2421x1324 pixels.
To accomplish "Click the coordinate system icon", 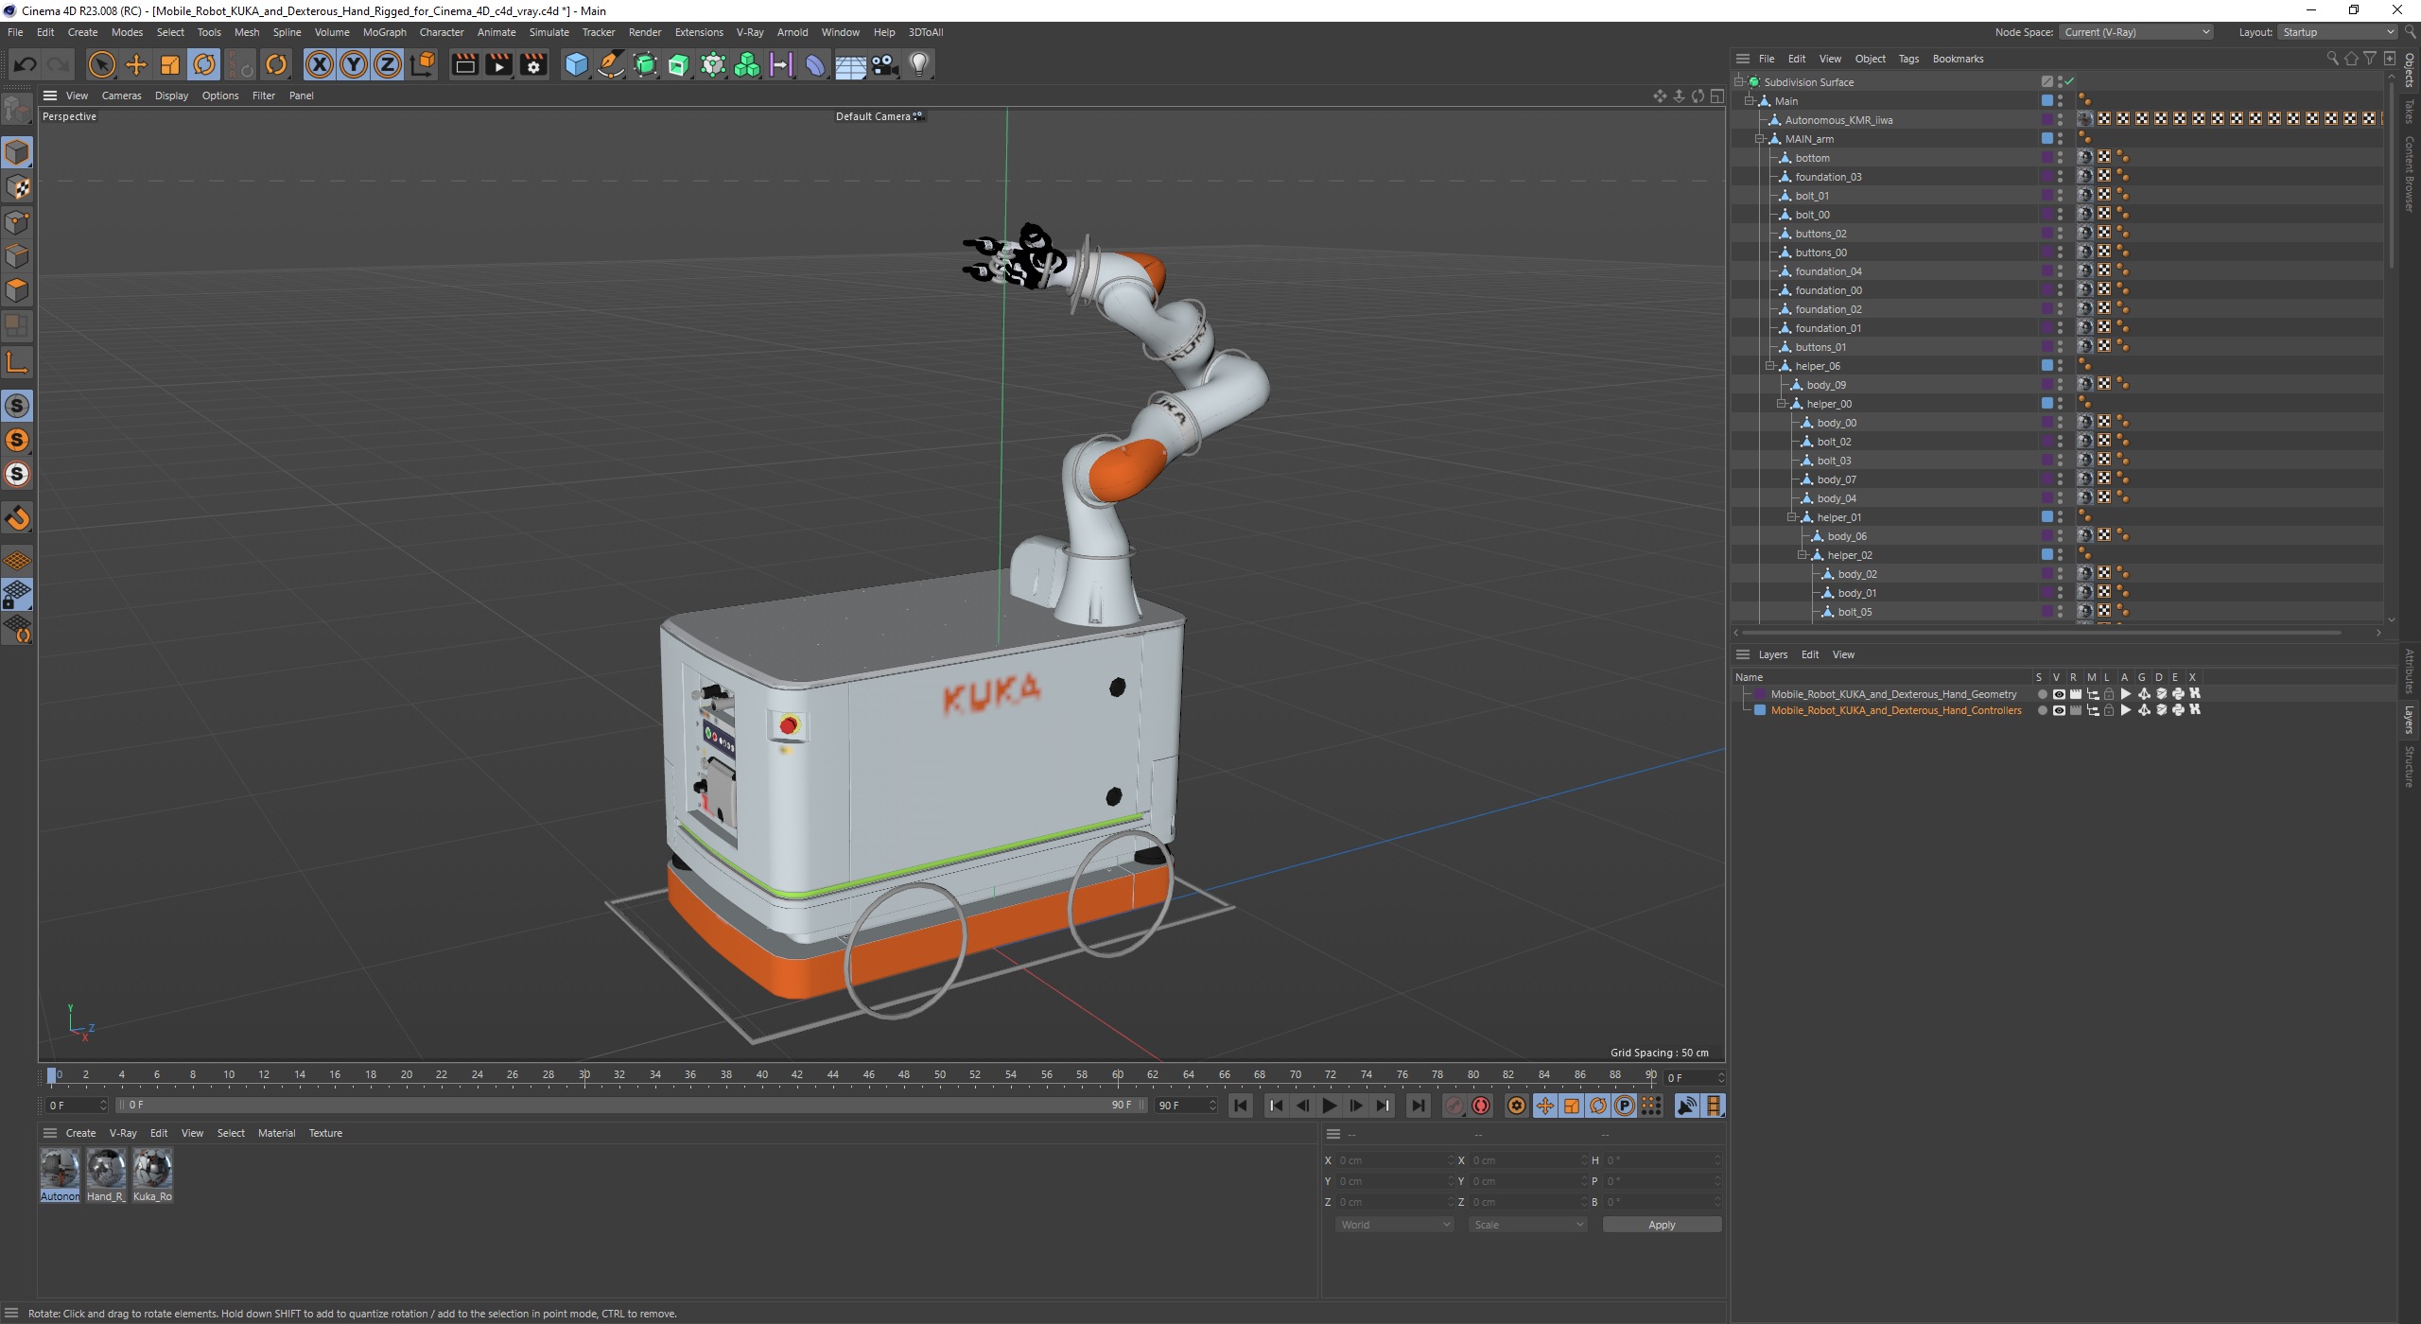I will coord(424,64).
